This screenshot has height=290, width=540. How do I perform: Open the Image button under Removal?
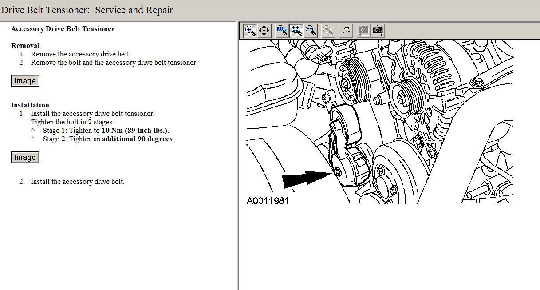25,81
